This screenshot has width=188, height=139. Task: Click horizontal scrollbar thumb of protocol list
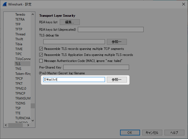(15, 125)
